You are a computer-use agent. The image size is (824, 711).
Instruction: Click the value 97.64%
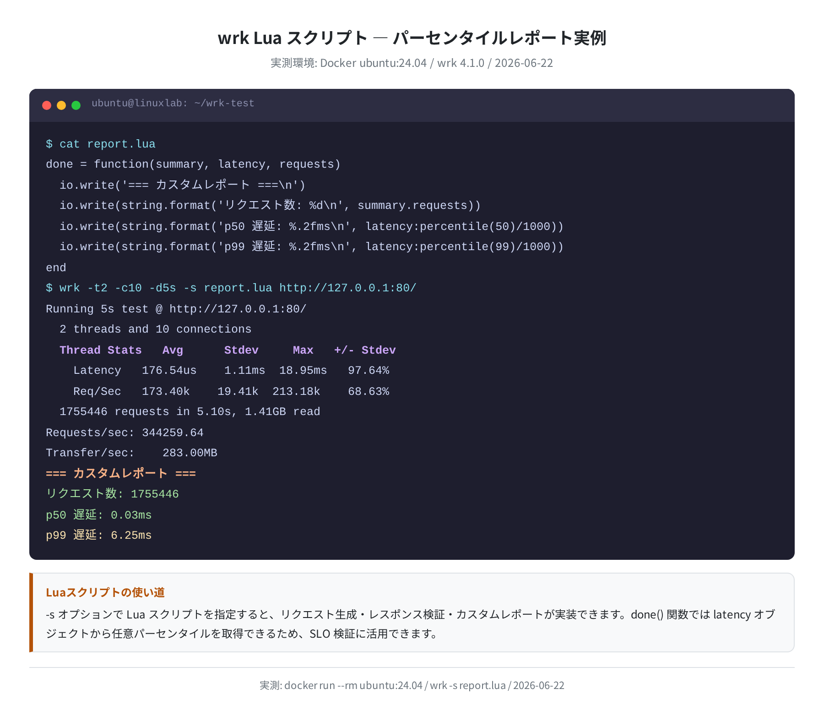click(x=369, y=371)
